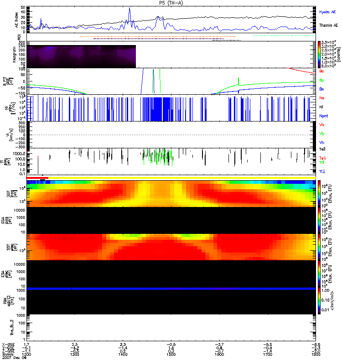Screen dimensions: 342x364
Task: Select the blue Bx legend label
Action: [x=321, y=89]
